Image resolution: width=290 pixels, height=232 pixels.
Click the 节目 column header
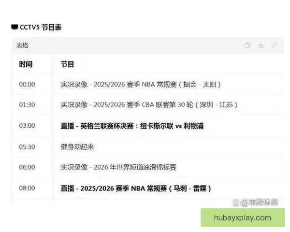click(67, 64)
